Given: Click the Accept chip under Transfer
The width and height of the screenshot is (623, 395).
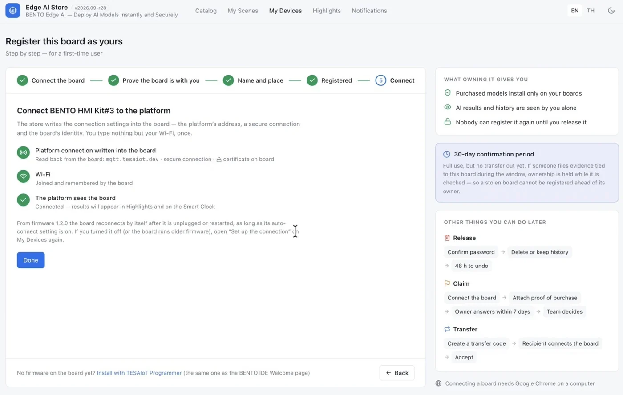Looking at the screenshot, I should tap(464, 357).
